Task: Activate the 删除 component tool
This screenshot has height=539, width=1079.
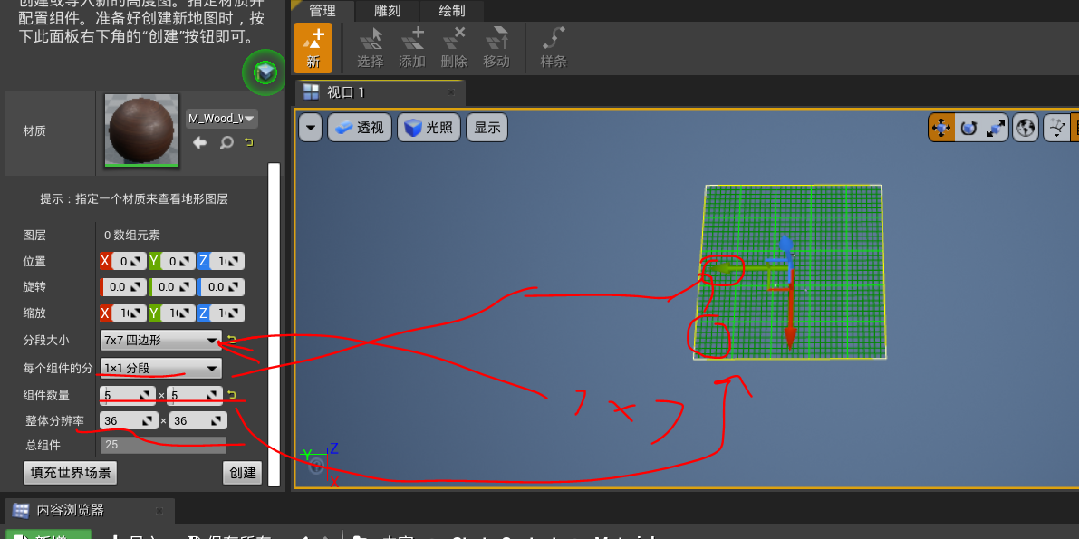Action: point(454,48)
